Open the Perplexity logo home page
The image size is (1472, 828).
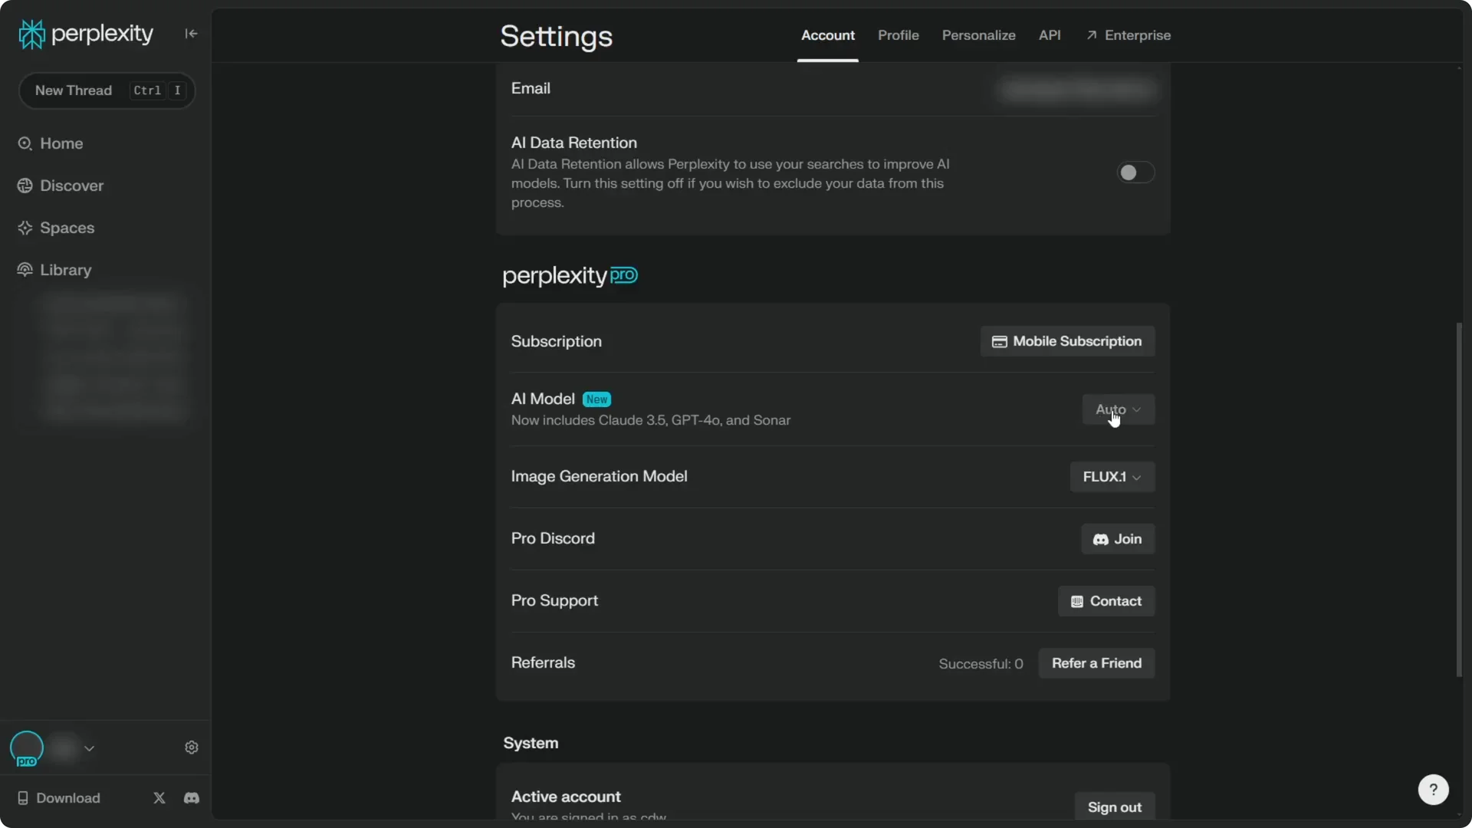pos(84,33)
